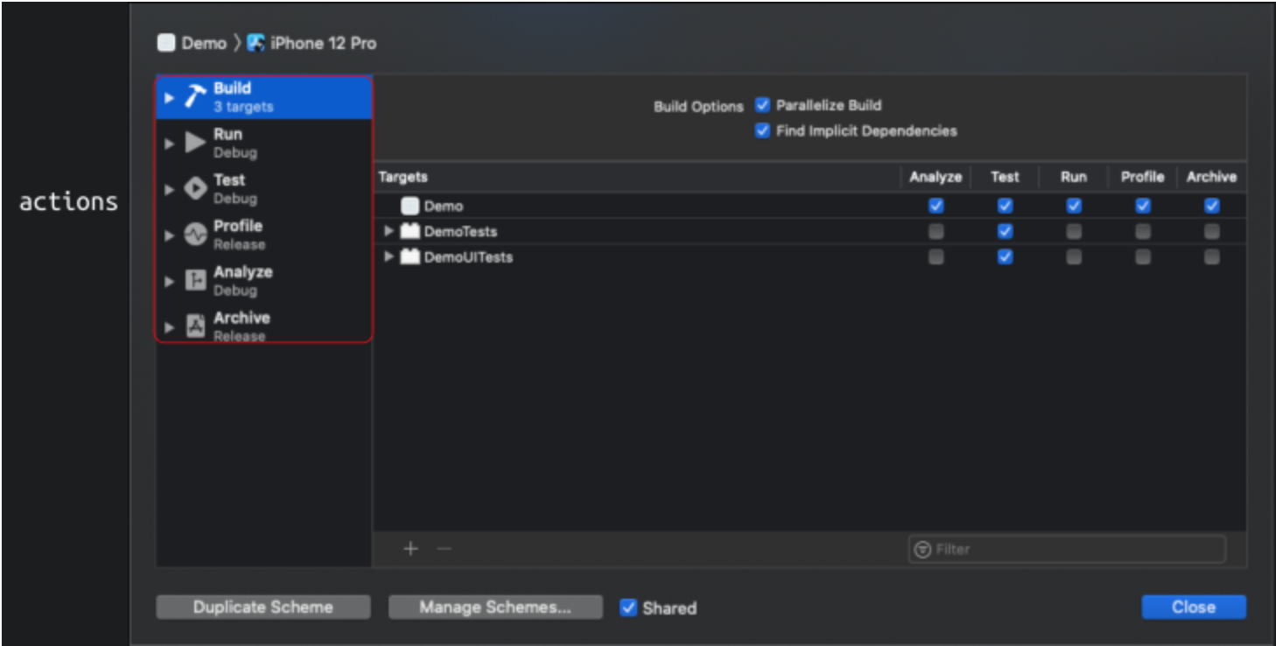
Task: Uncheck Profile for the Demo target
Action: pos(1143,207)
